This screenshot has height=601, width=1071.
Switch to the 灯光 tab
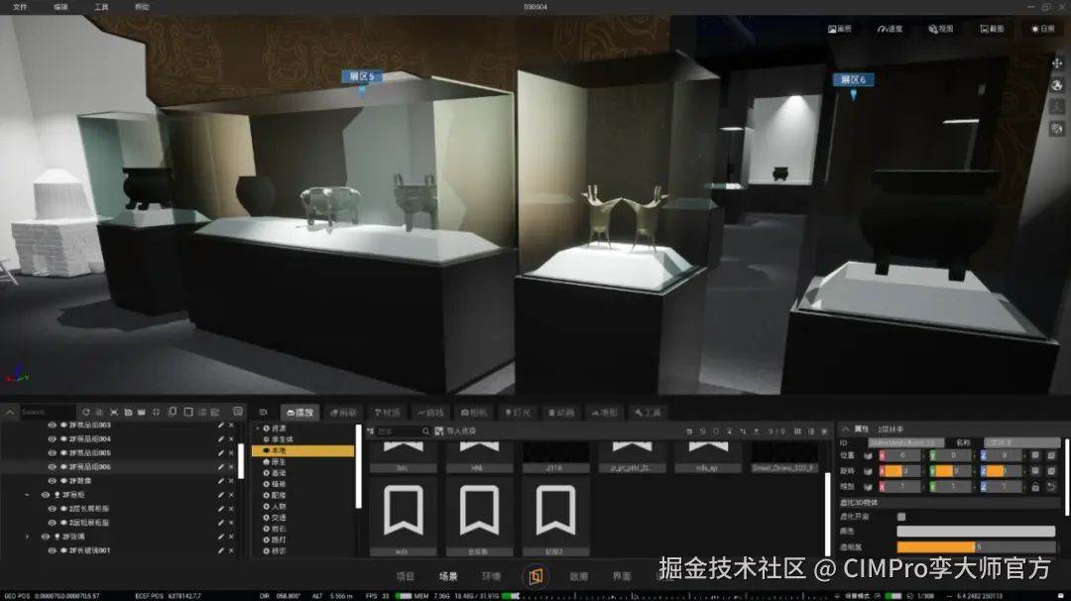click(x=517, y=413)
